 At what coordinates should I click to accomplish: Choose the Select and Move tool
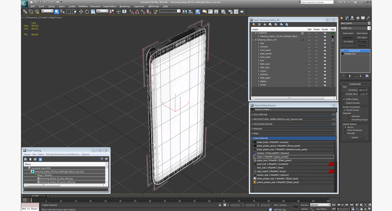click(81, 12)
